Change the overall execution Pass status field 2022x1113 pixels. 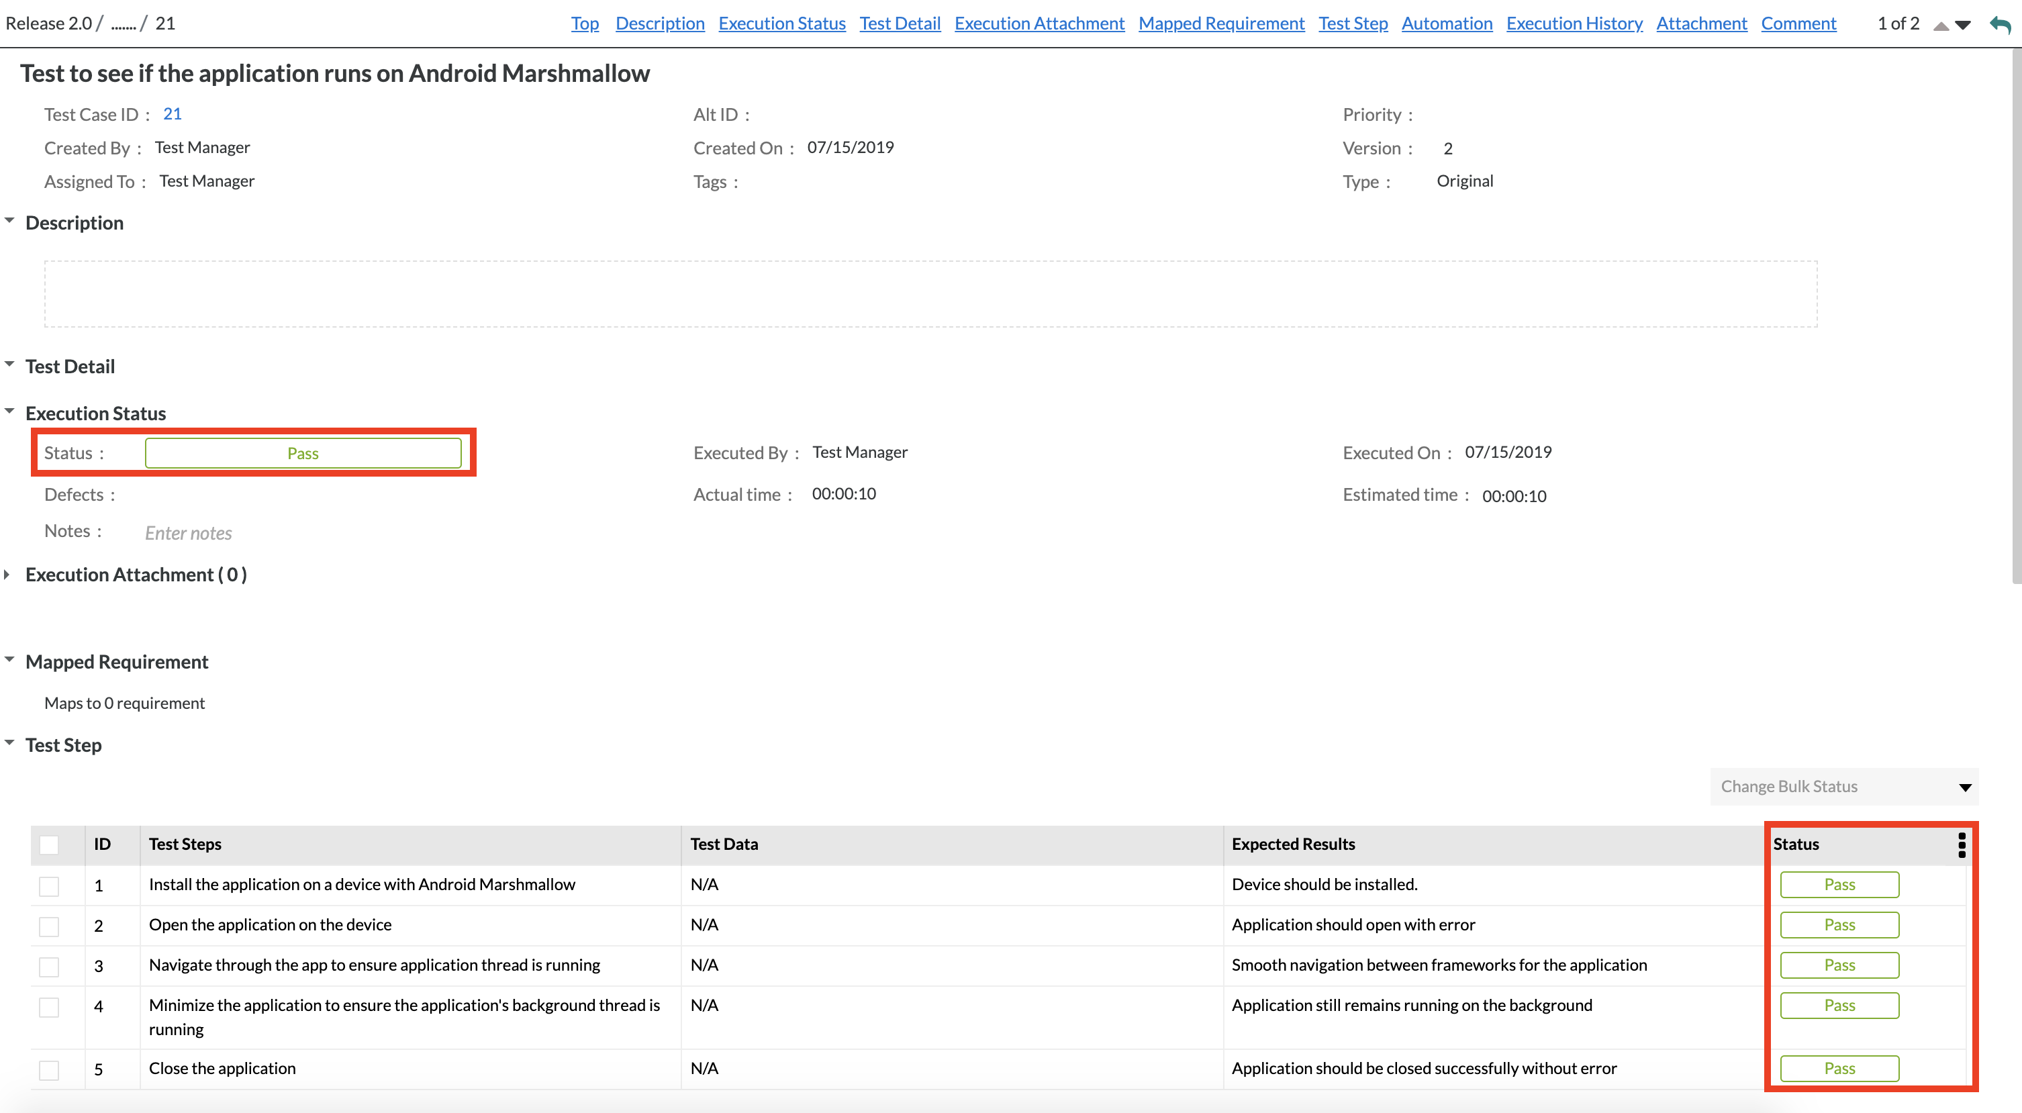pyautogui.click(x=303, y=453)
